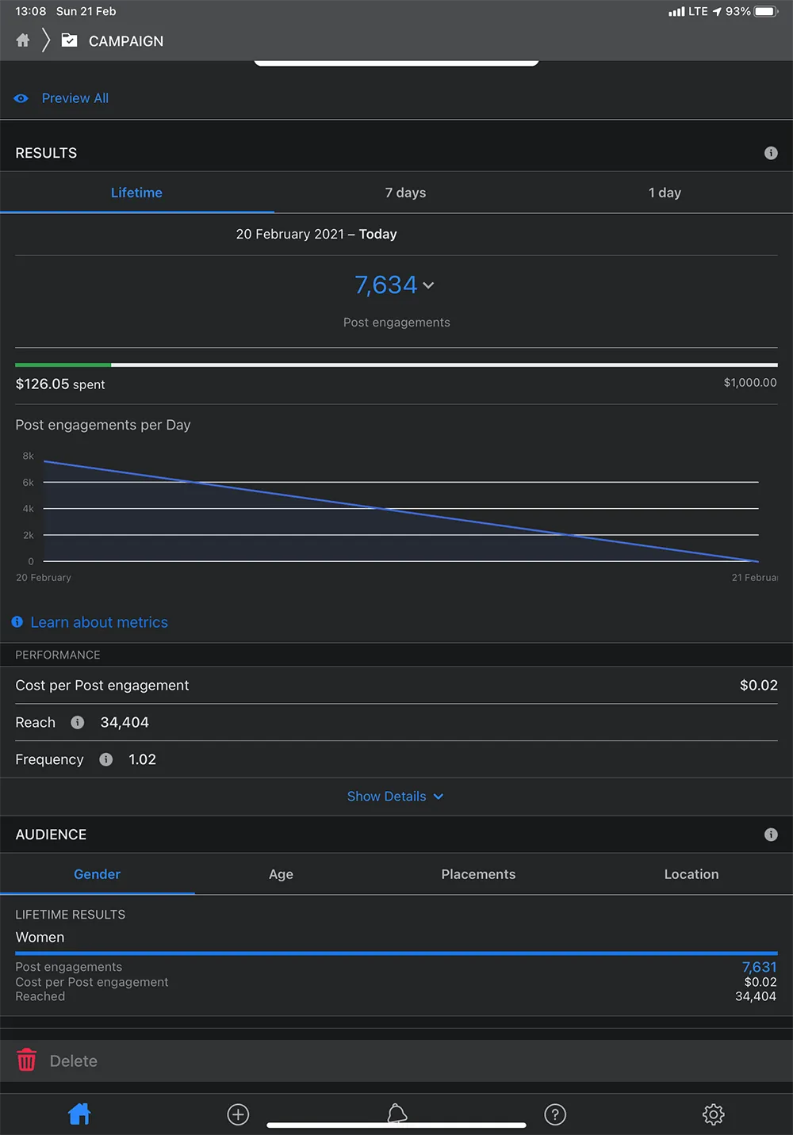The image size is (793, 1135).
Task: Open notifications via the bell icon
Action: (x=397, y=1114)
